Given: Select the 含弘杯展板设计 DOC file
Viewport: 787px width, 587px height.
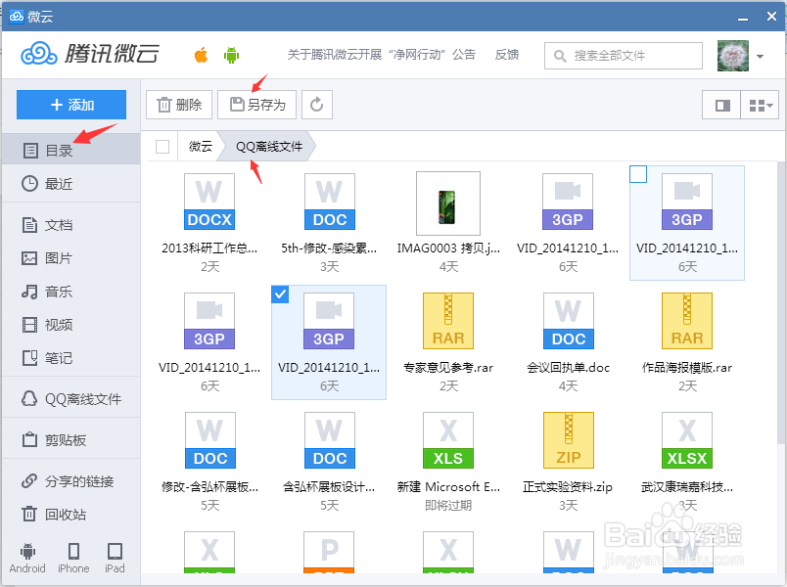Looking at the screenshot, I should [329, 440].
